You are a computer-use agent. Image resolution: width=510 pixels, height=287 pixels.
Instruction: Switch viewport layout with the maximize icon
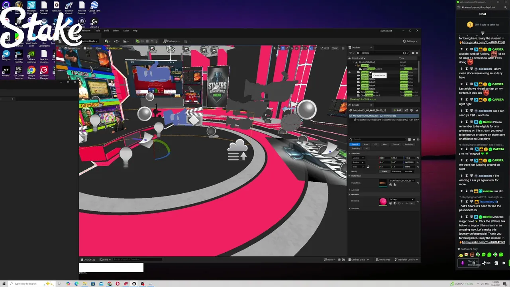(x=343, y=48)
